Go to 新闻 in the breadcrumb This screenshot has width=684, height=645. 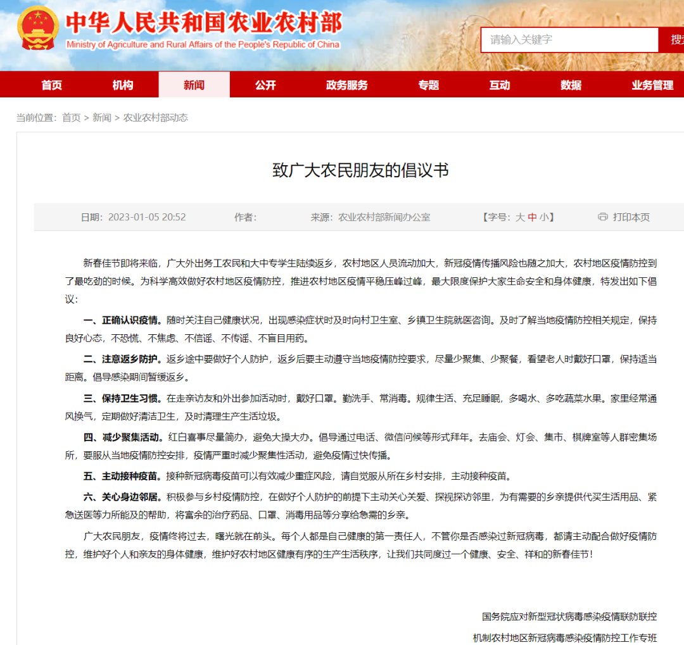pyautogui.click(x=101, y=118)
